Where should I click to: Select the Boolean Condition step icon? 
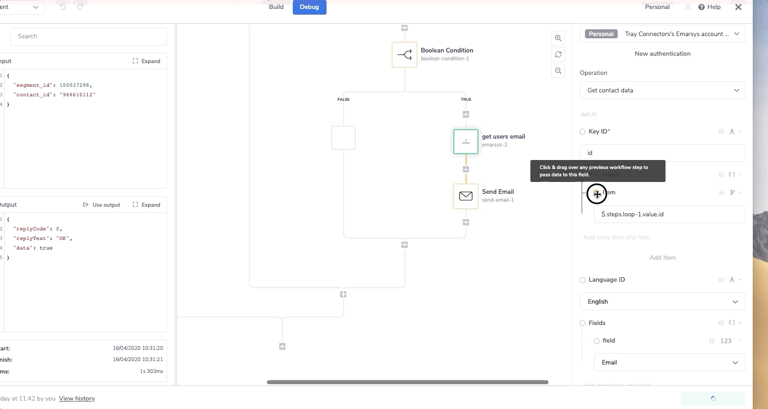(404, 55)
